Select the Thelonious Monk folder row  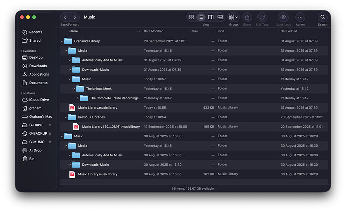point(194,89)
